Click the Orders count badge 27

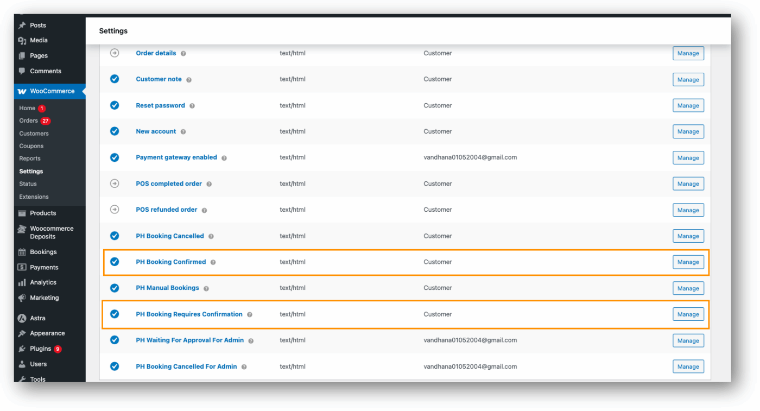click(45, 121)
